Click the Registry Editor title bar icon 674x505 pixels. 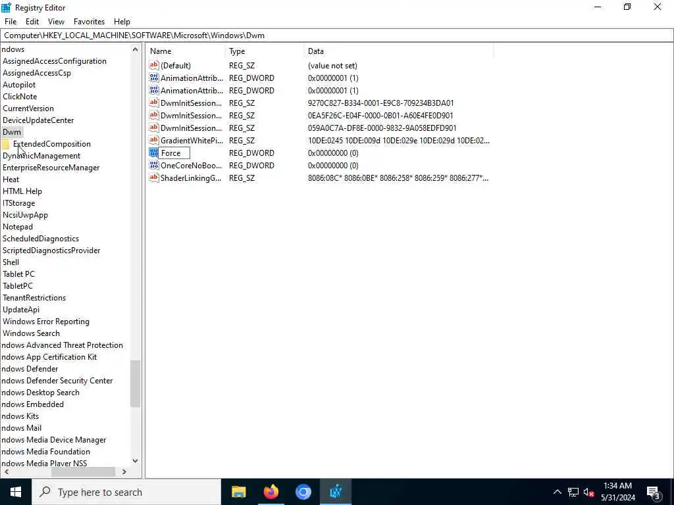pyautogui.click(x=6, y=7)
